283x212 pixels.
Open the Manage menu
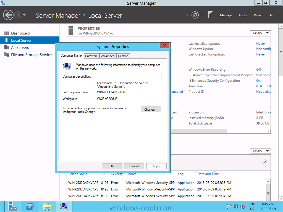click(x=226, y=15)
